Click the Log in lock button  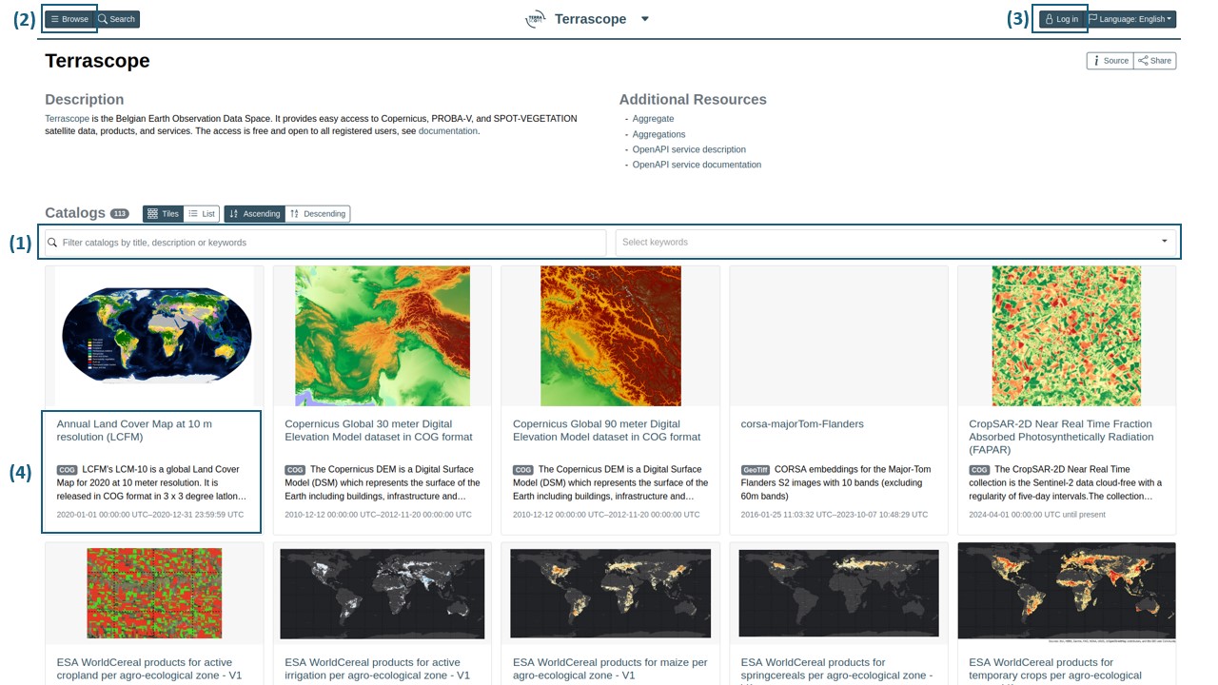click(x=1060, y=19)
